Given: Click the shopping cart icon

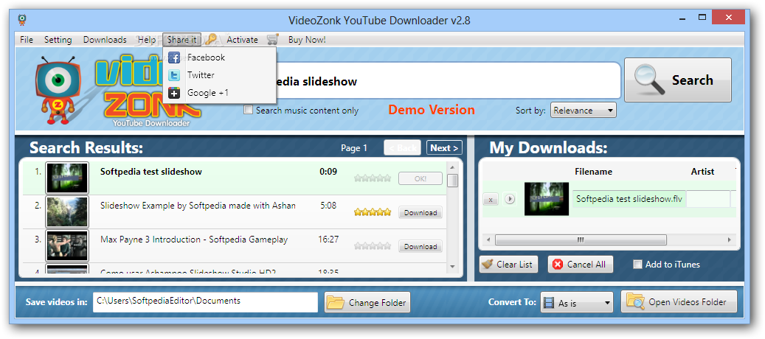Looking at the screenshot, I should 272,40.
